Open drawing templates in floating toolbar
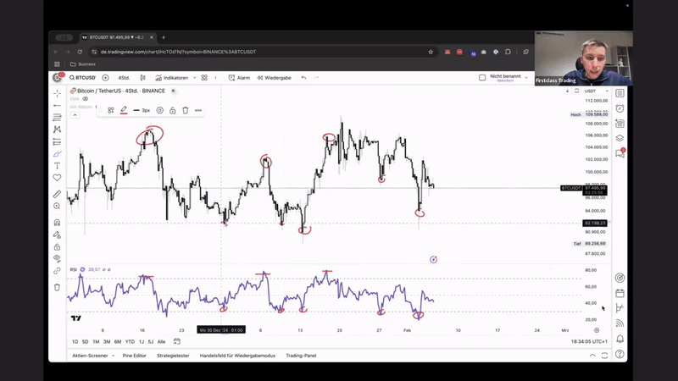Image resolution: width=678 pixels, height=381 pixels. pos(111,111)
